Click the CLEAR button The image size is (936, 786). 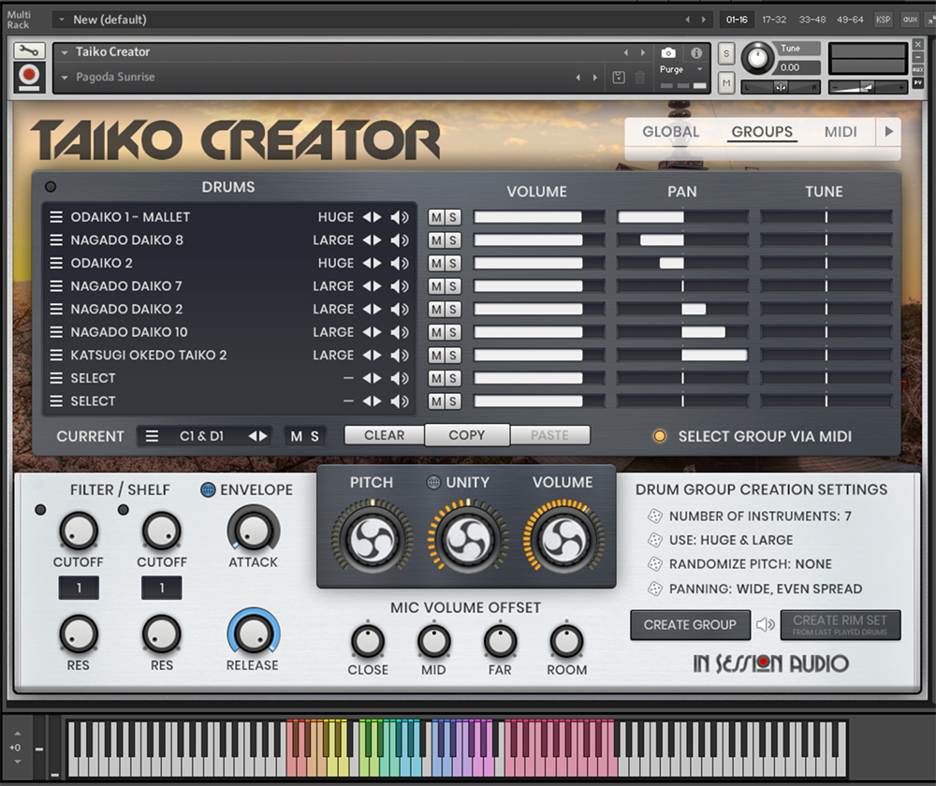[385, 435]
